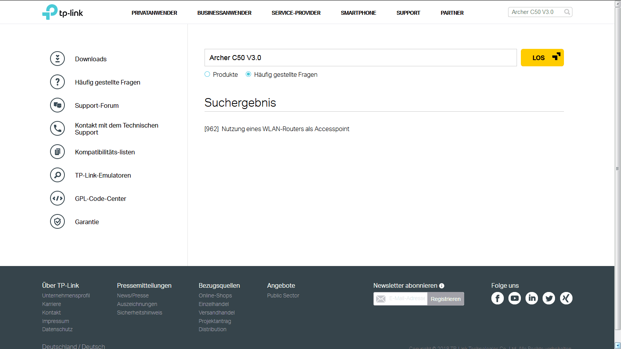Viewport: 621px width, 349px height.
Task: Open Sicherheitshinweis footer link
Action: [140, 313]
